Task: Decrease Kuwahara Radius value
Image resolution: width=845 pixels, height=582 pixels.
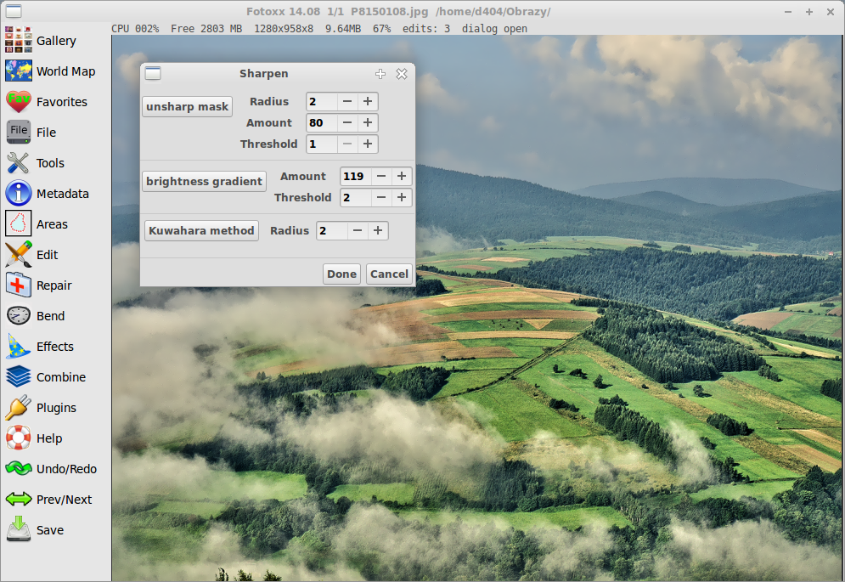Action: coord(358,231)
